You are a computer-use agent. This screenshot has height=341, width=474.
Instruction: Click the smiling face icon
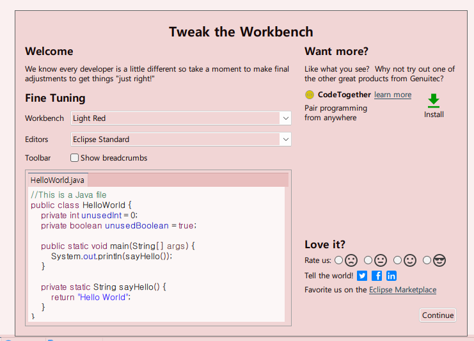pos(410,260)
